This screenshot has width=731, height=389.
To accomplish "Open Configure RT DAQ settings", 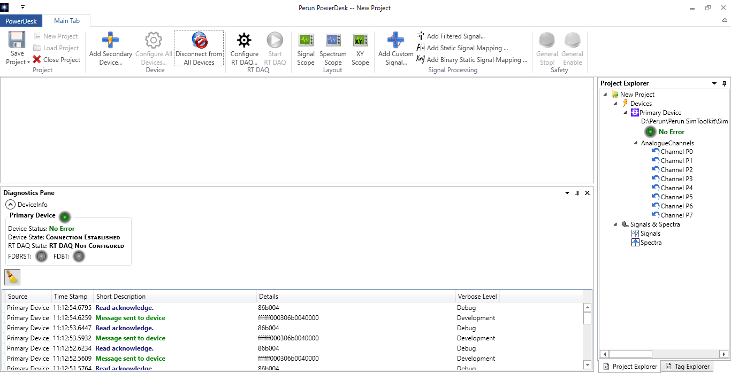I will tap(244, 49).
